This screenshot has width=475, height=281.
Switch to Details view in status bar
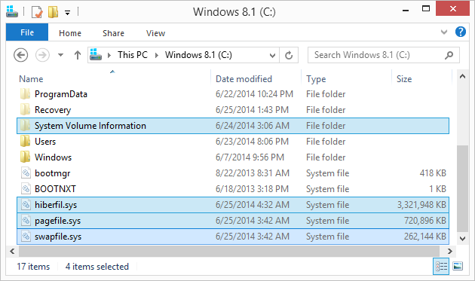click(x=441, y=267)
